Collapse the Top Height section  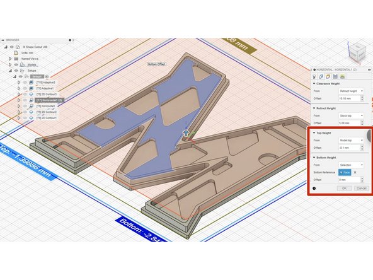[314, 133]
